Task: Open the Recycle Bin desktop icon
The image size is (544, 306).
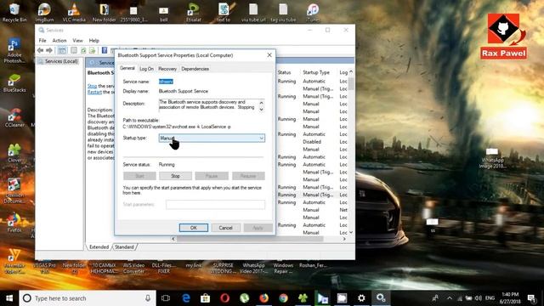Action: pyautogui.click(x=14, y=13)
